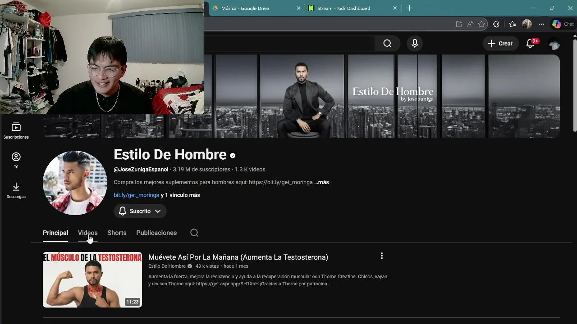Image resolution: width=577 pixels, height=324 pixels.
Task: Open the bit.ly/get_moringa link
Action: 136,195
